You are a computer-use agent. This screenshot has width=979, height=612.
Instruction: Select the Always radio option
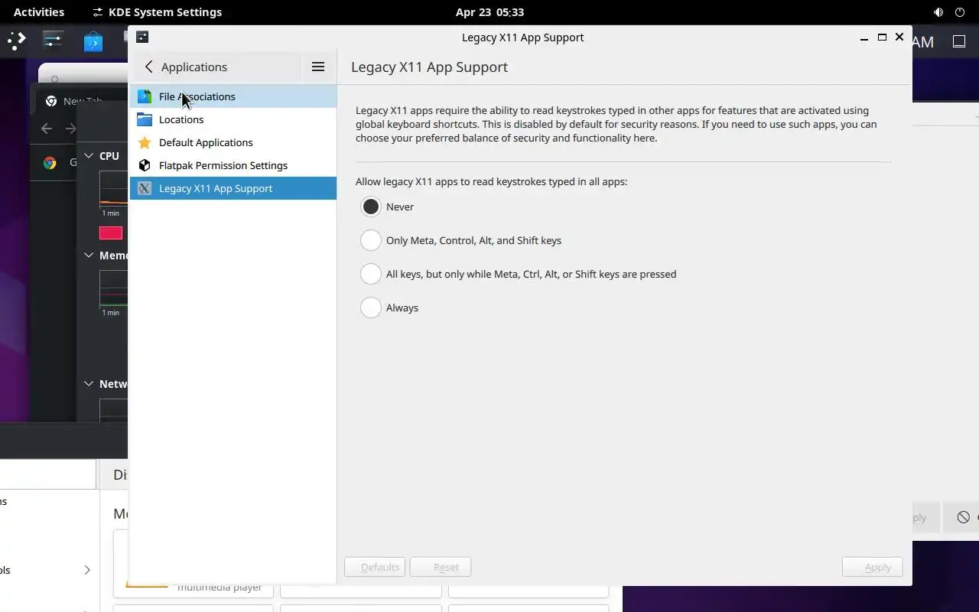pos(371,308)
